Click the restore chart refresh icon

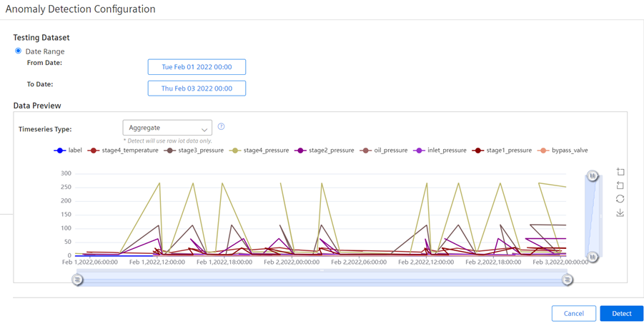click(x=620, y=199)
